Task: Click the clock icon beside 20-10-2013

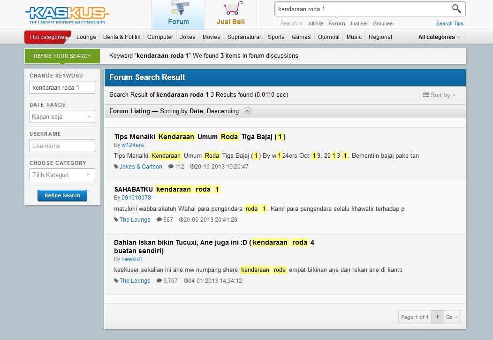Action: (x=192, y=167)
